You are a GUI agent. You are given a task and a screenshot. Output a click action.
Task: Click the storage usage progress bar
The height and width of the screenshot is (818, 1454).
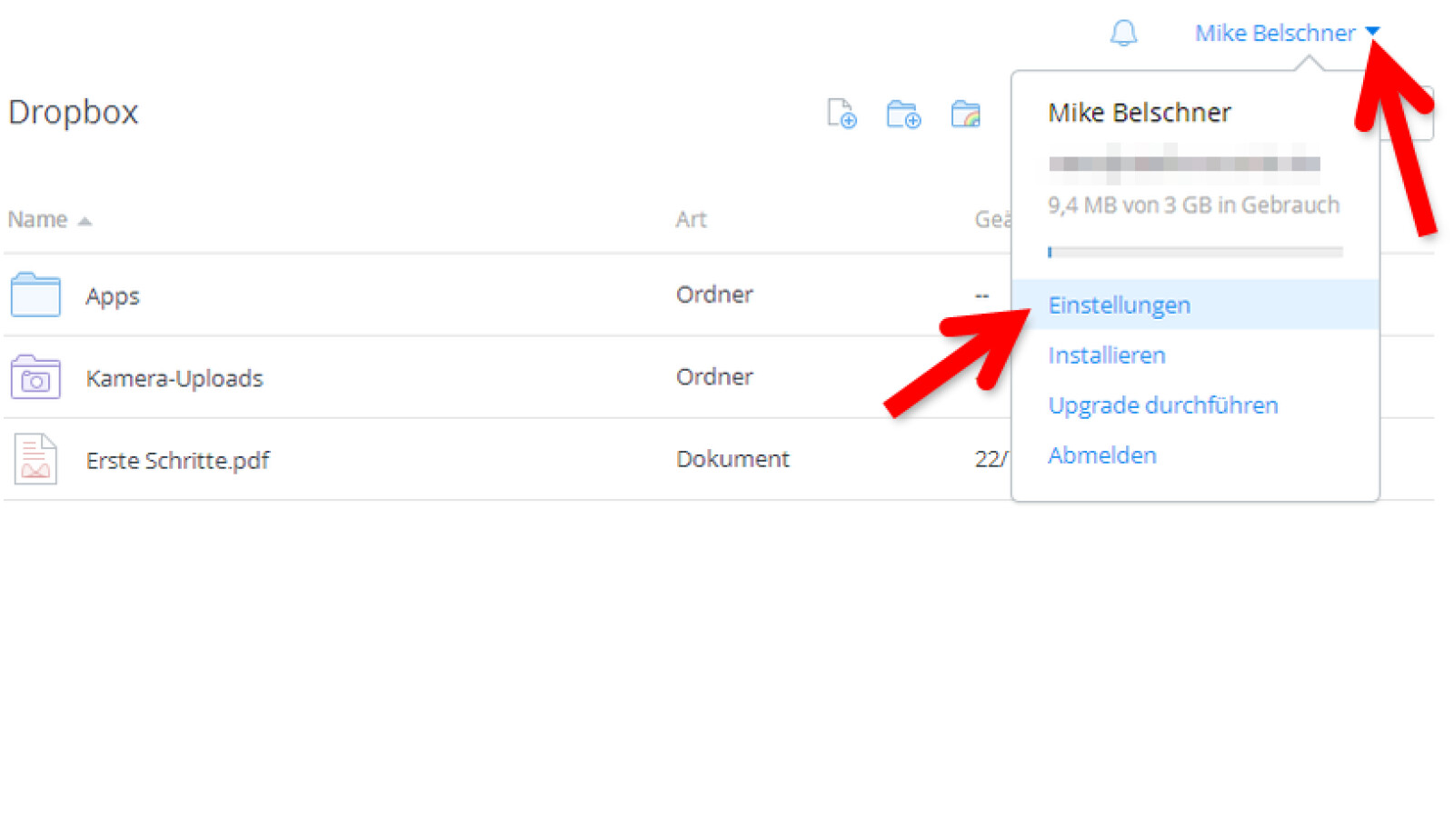[x=1195, y=252]
